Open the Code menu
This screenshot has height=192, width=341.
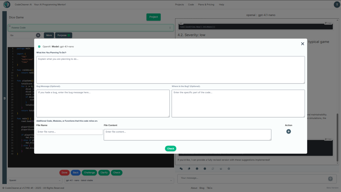(x=191, y=4)
